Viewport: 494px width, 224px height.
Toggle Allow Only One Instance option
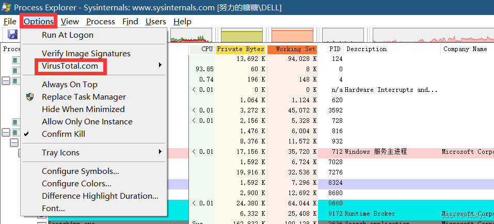click(87, 122)
